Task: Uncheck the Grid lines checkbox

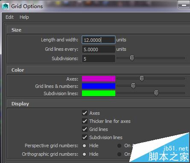Action: click(85, 129)
